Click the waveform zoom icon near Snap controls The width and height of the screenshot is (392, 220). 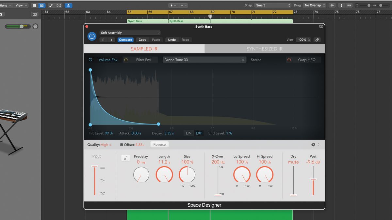pos(332,5)
